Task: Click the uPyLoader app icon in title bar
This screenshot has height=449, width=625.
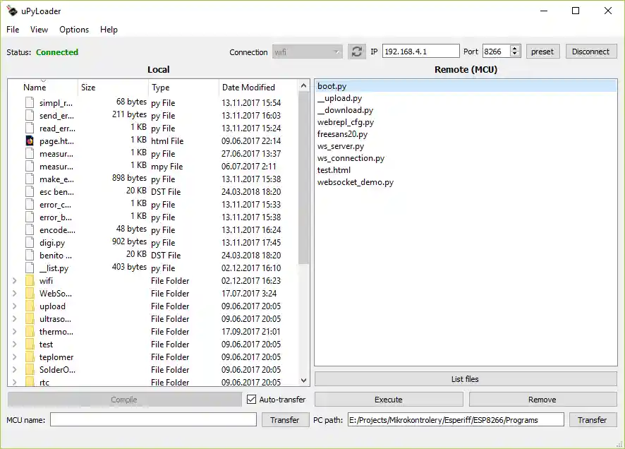Action: pyautogui.click(x=11, y=11)
